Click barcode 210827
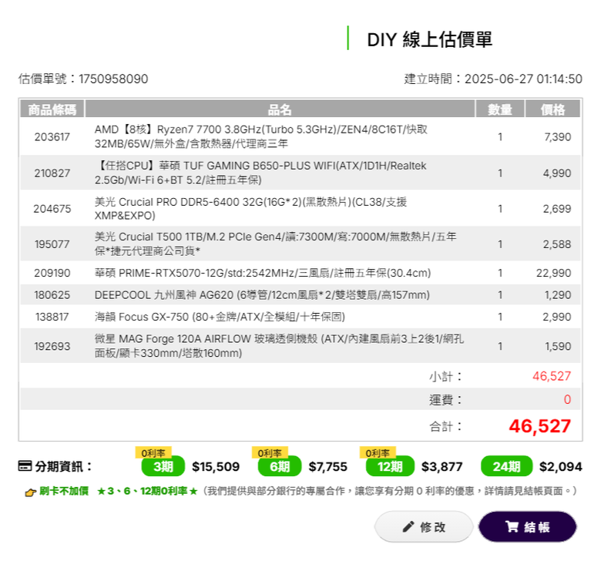The width and height of the screenshot is (601, 561). tap(52, 173)
